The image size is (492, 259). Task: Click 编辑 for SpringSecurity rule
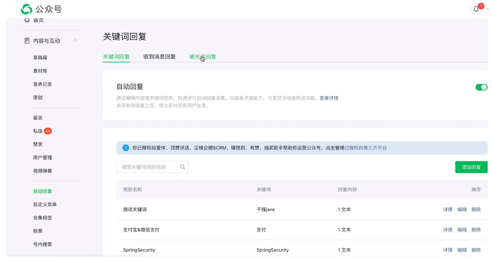pyautogui.click(x=462, y=250)
